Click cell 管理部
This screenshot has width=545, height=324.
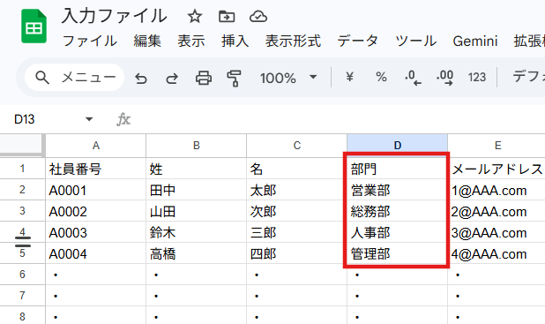397,253
